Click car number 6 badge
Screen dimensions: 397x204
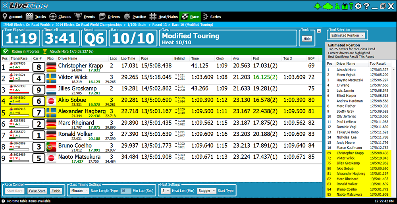[x=39, y=101]
